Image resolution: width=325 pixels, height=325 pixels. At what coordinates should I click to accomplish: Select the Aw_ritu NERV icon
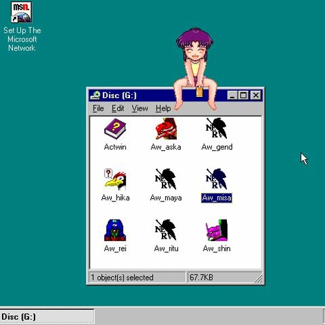[x=166, y=230]
